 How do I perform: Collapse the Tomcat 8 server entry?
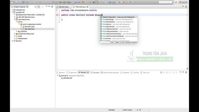[58, 76]
